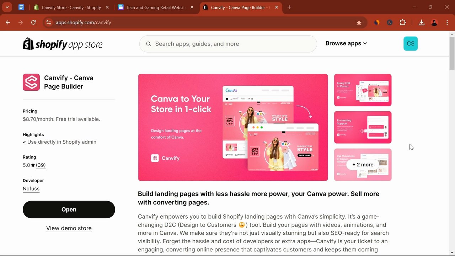455x256 pixels.
Task: Open the browser downloads icon
Action: click(422, 22)
